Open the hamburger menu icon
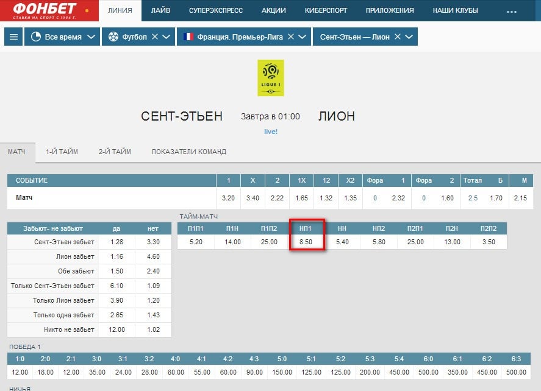 13,37
